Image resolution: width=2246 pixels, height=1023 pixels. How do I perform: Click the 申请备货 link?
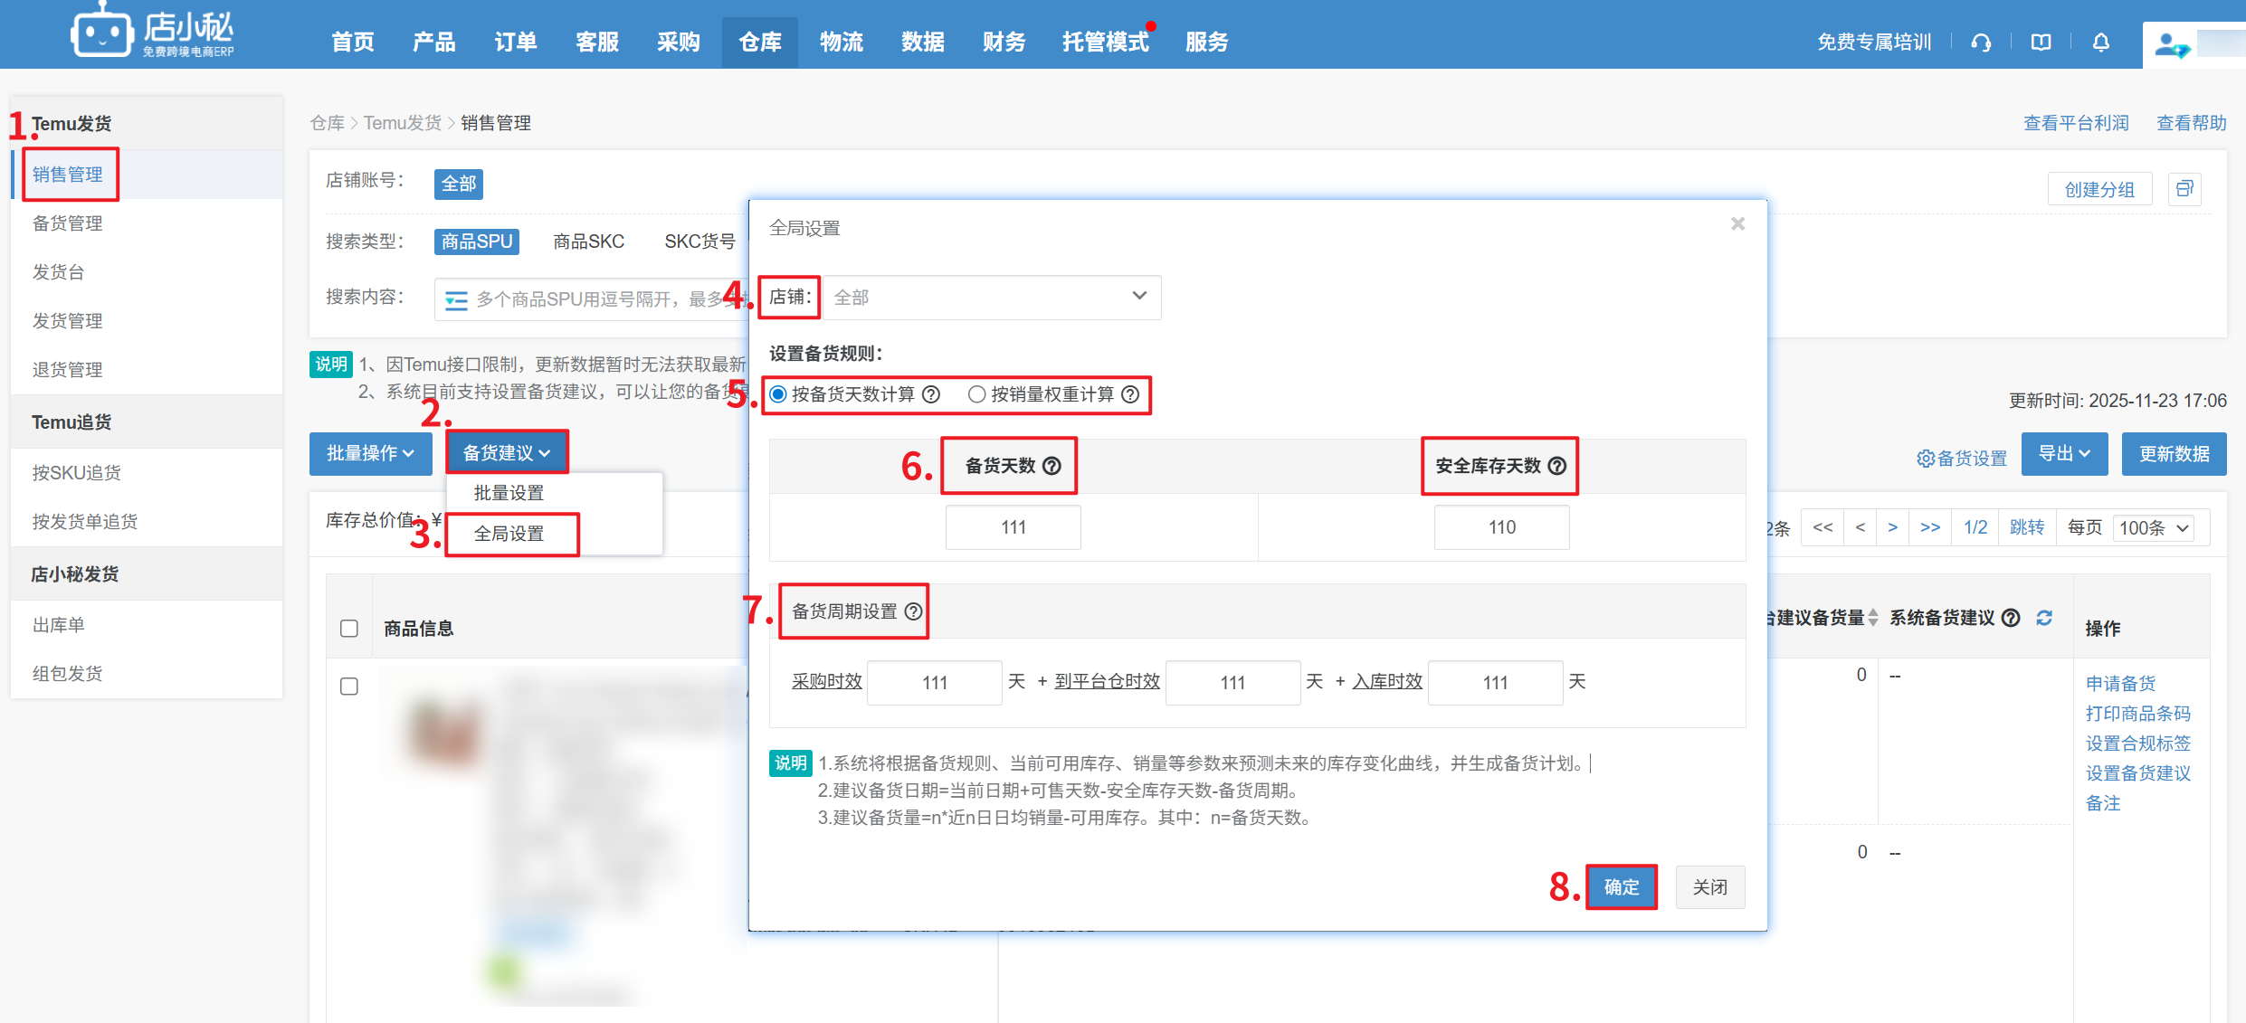(x=2120, y=683)
